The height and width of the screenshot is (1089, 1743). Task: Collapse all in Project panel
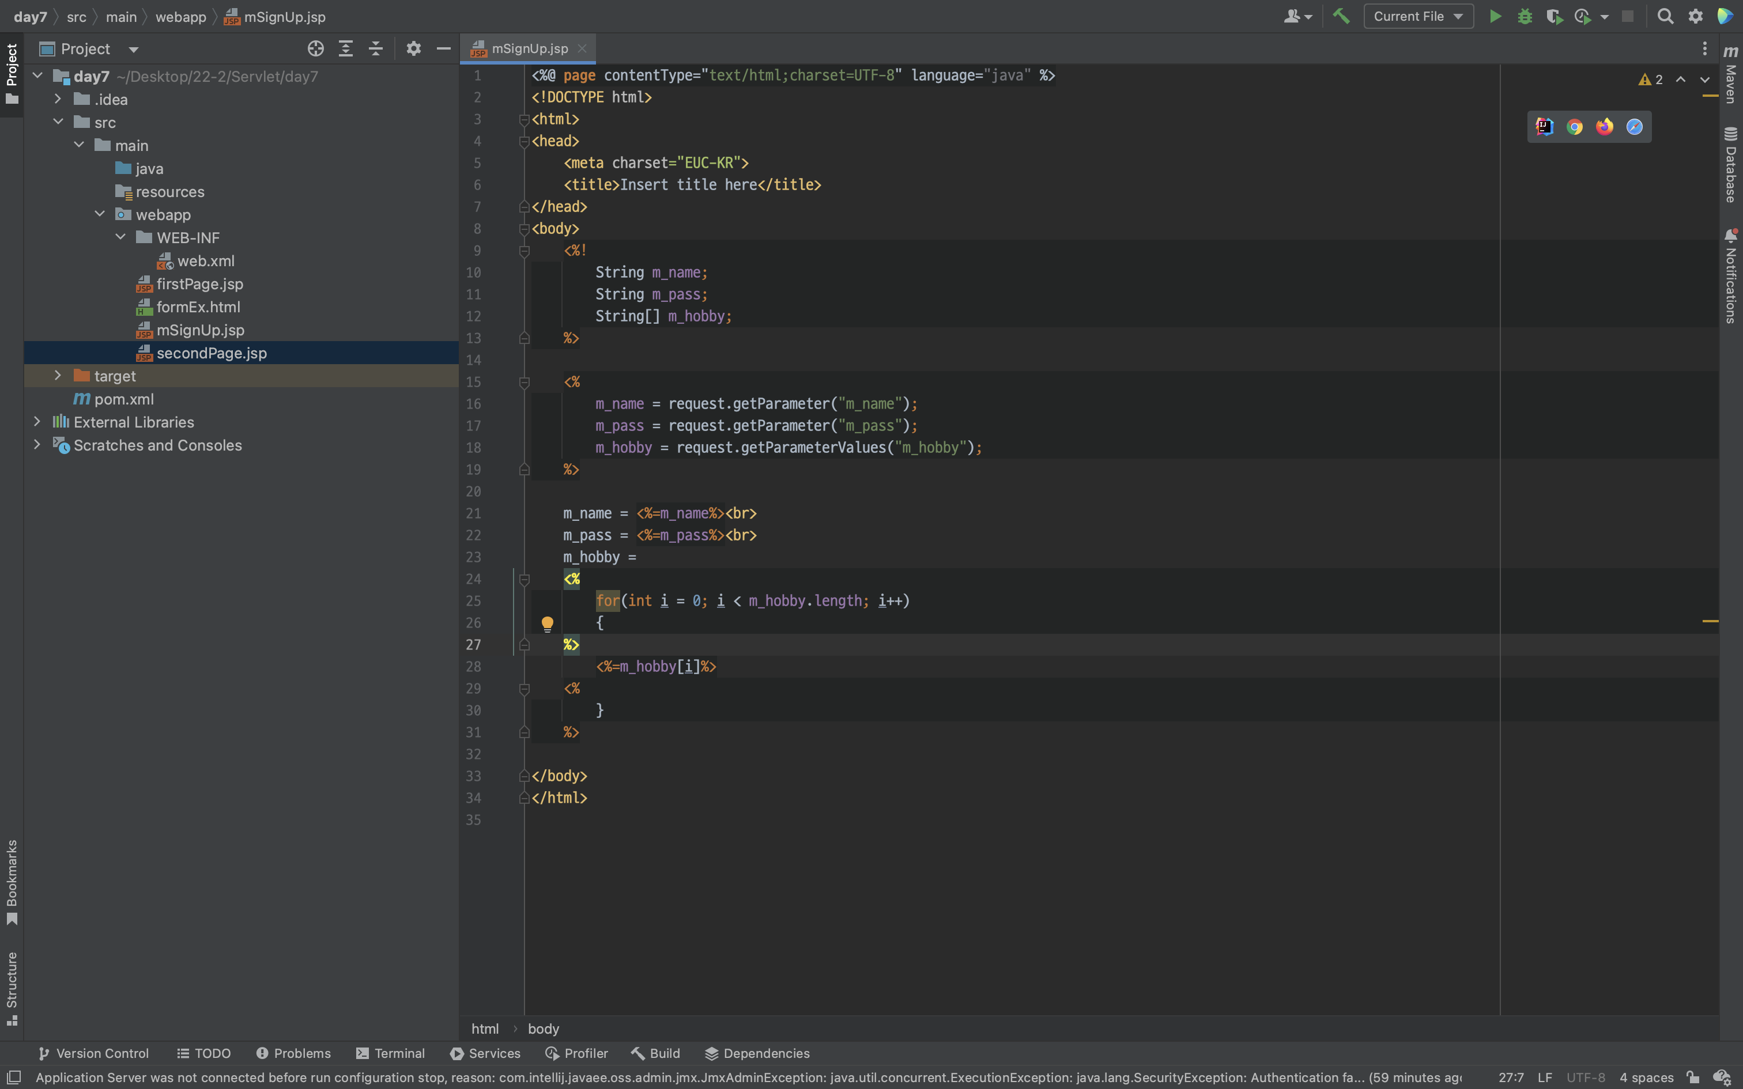click(x=375, y=49)
